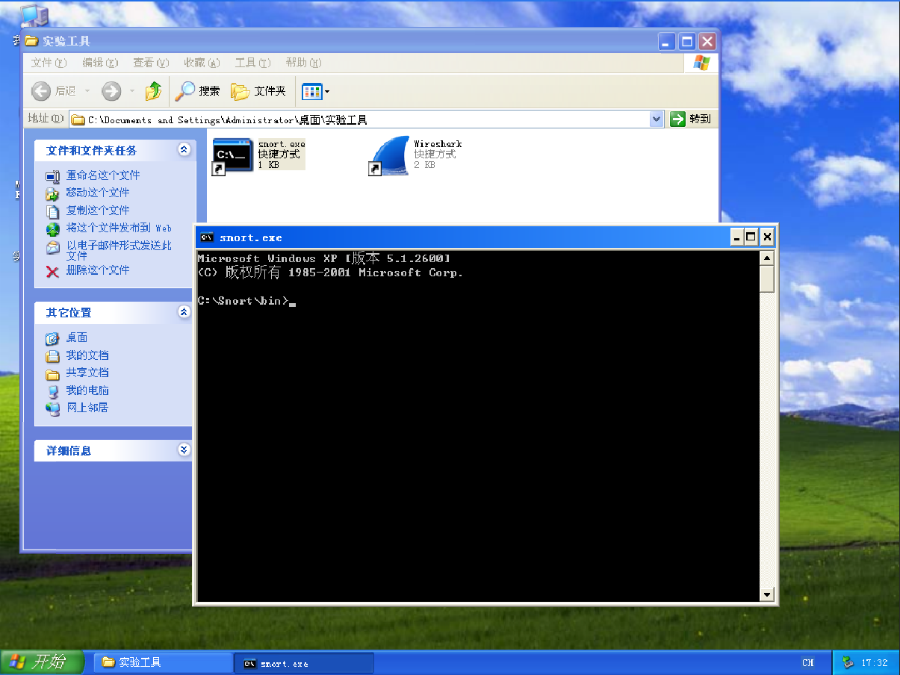The height and width of the screenshot is (675, 900).
Task: Click the snort.exe console scrollbar down arrow
Action: 767,594
